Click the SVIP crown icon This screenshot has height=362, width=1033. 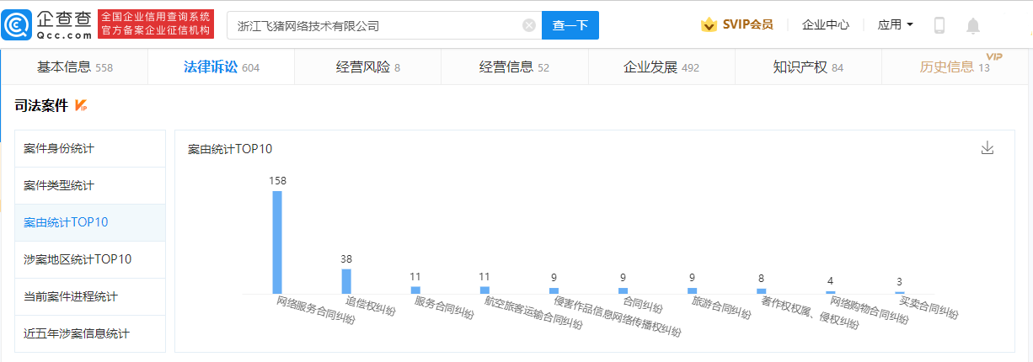pos(709,25)
